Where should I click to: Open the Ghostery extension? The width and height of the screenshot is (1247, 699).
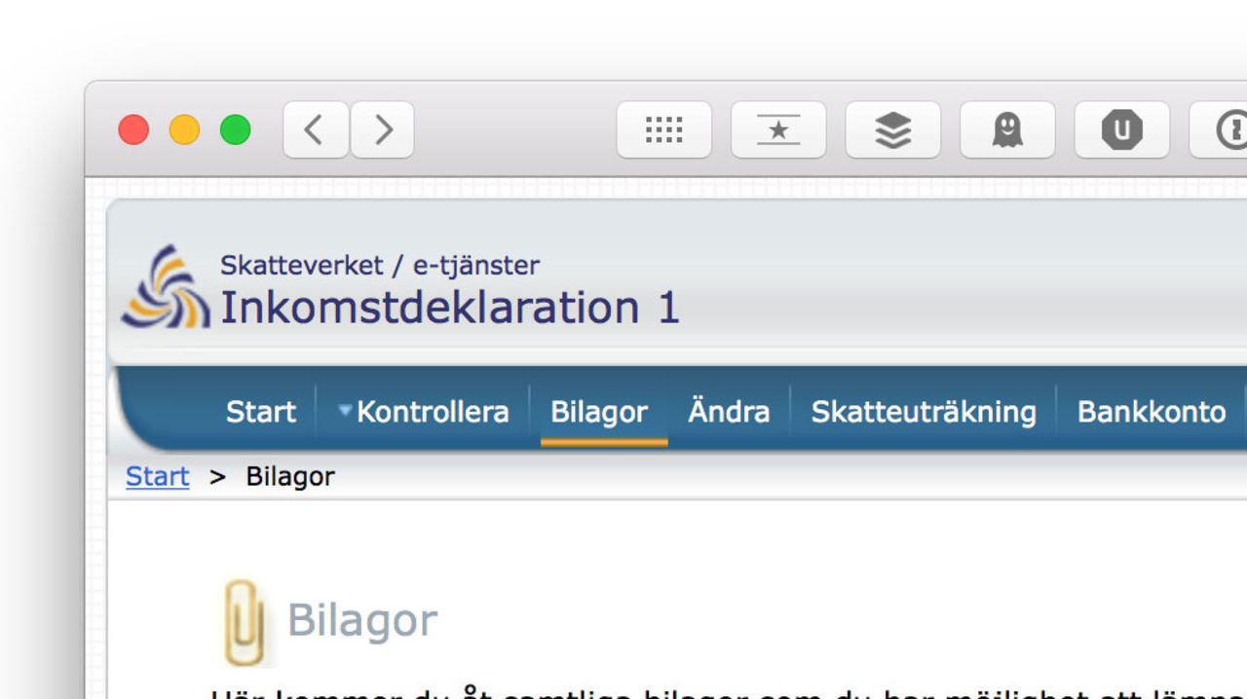(1007, 129)
